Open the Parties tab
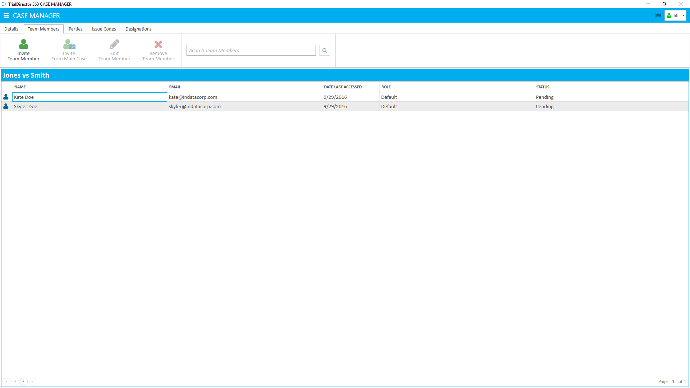Viewport: 690px width, 388px height. click(75, 29)
